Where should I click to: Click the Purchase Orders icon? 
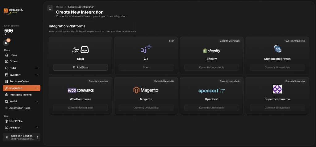[x=6, y=82]
